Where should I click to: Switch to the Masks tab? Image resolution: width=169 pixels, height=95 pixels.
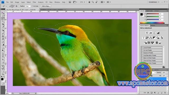[153, 26]
